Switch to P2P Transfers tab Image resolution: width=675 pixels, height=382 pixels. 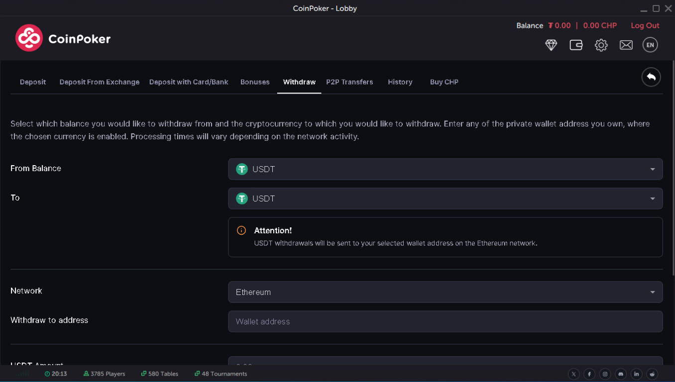(349, 82)
